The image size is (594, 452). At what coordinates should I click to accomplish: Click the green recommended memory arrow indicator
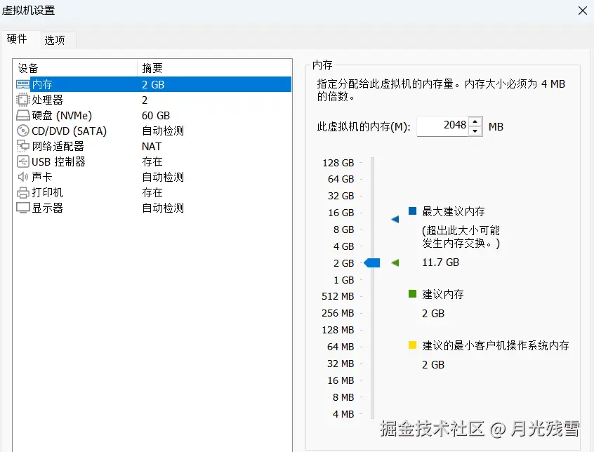395,262
